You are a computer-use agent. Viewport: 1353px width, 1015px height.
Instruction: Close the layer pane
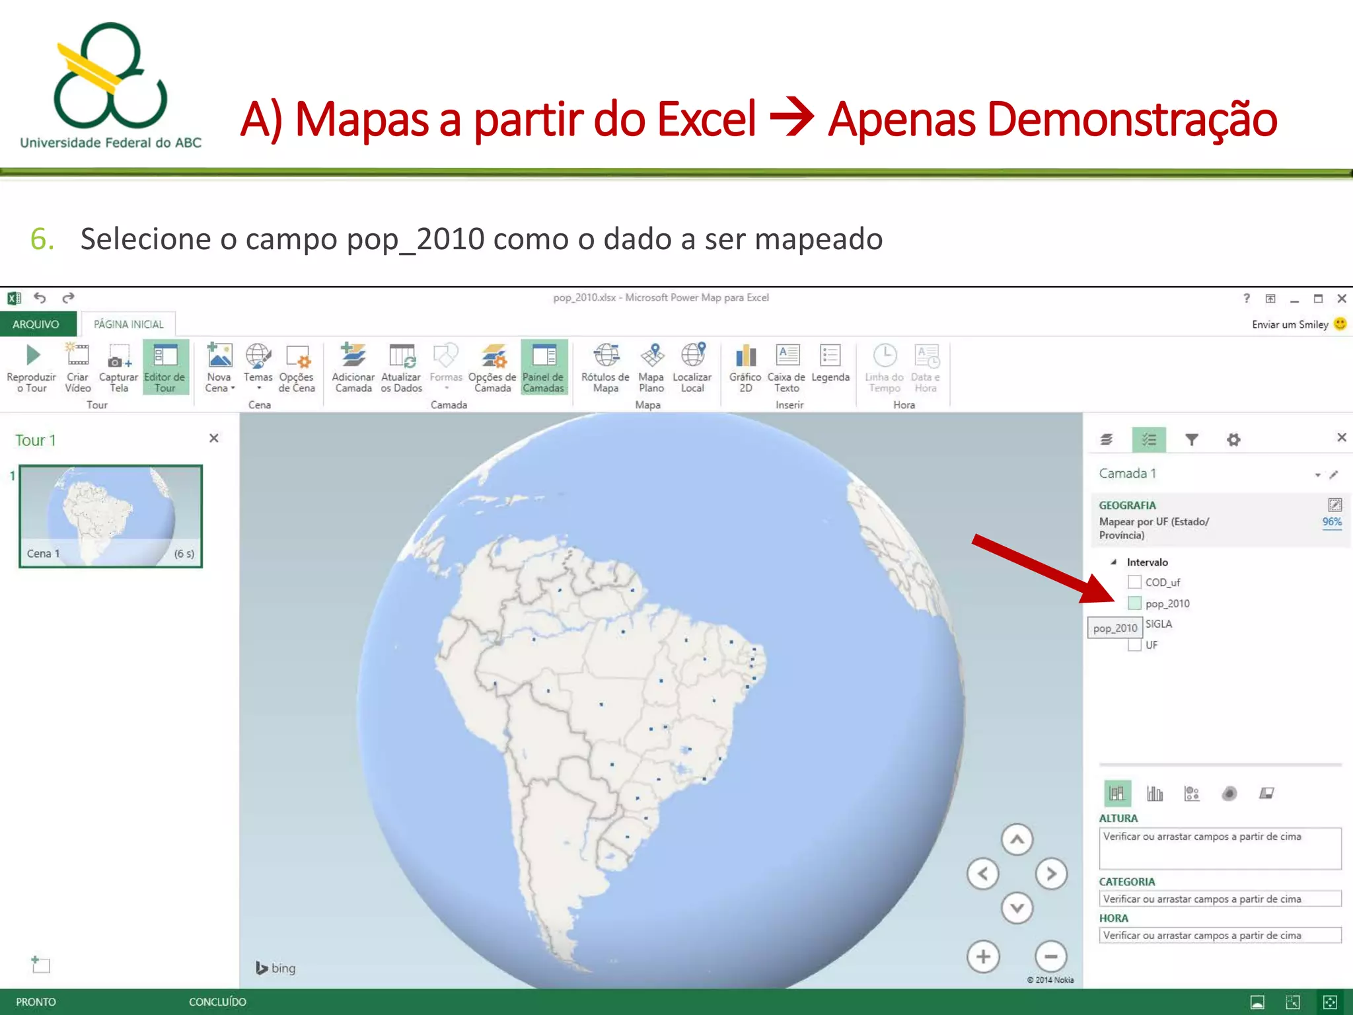(1342, 437)
